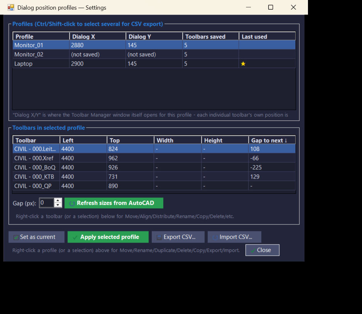The height and width of the screenshot is (314, 362).
Task: Click the app icon in title bar
Action: 11,7
